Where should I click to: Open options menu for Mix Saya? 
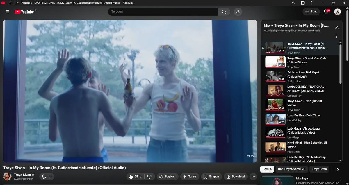tap(341, 179)
